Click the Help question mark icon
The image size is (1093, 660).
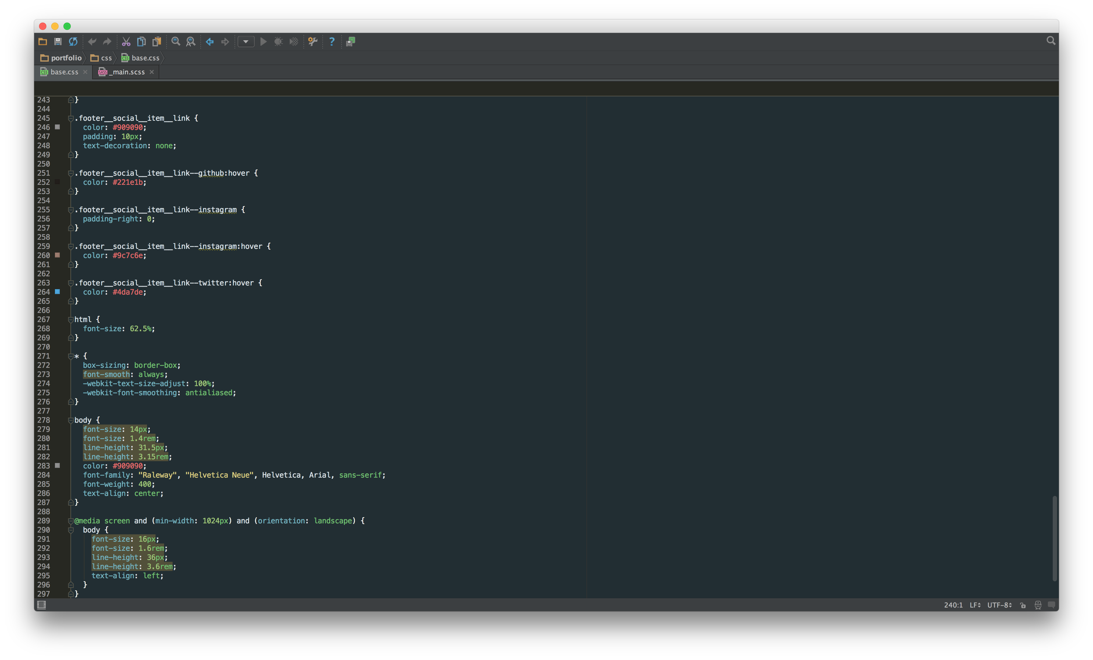pos(331,42)
